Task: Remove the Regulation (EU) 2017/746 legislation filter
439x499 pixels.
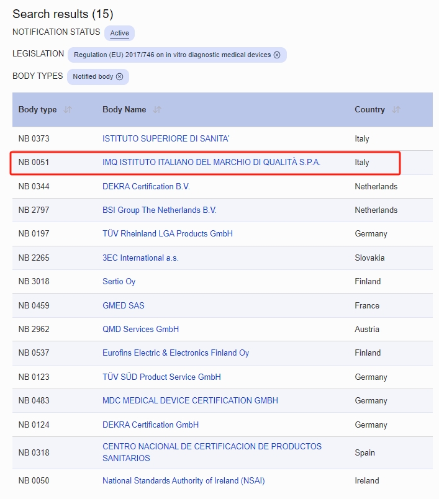Action: pos(277,55)
